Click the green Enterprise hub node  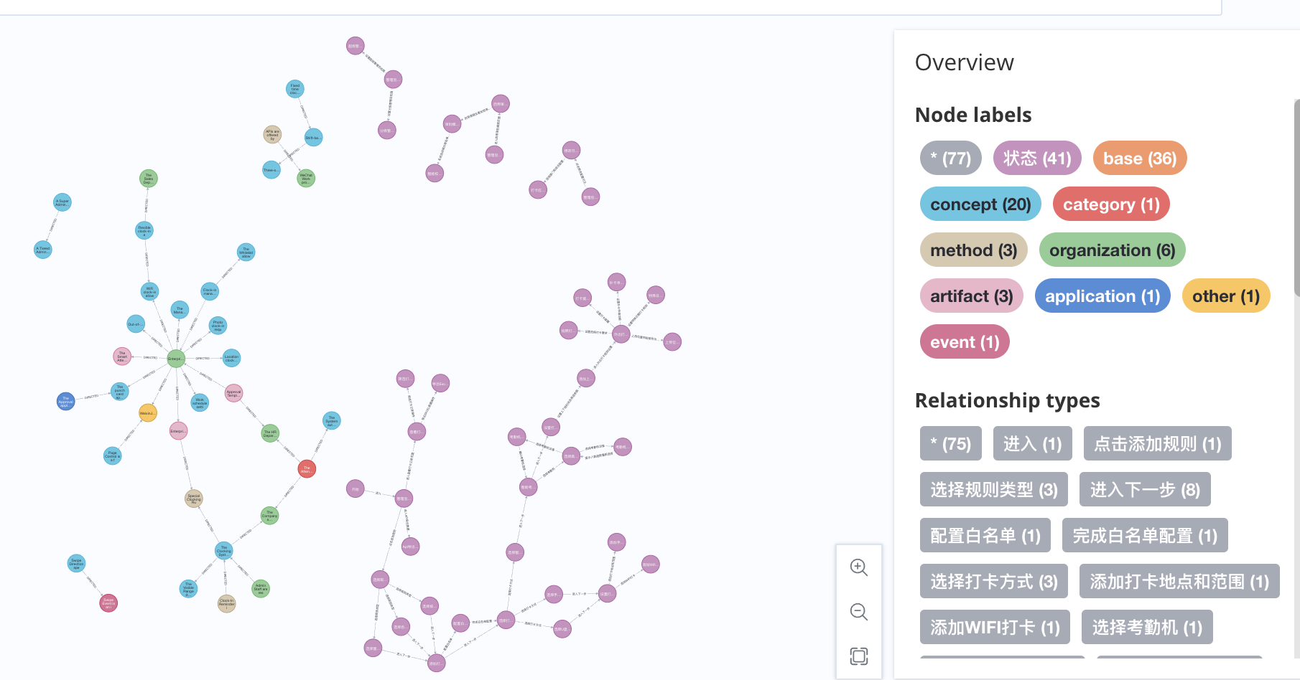(x=176, y=358)
